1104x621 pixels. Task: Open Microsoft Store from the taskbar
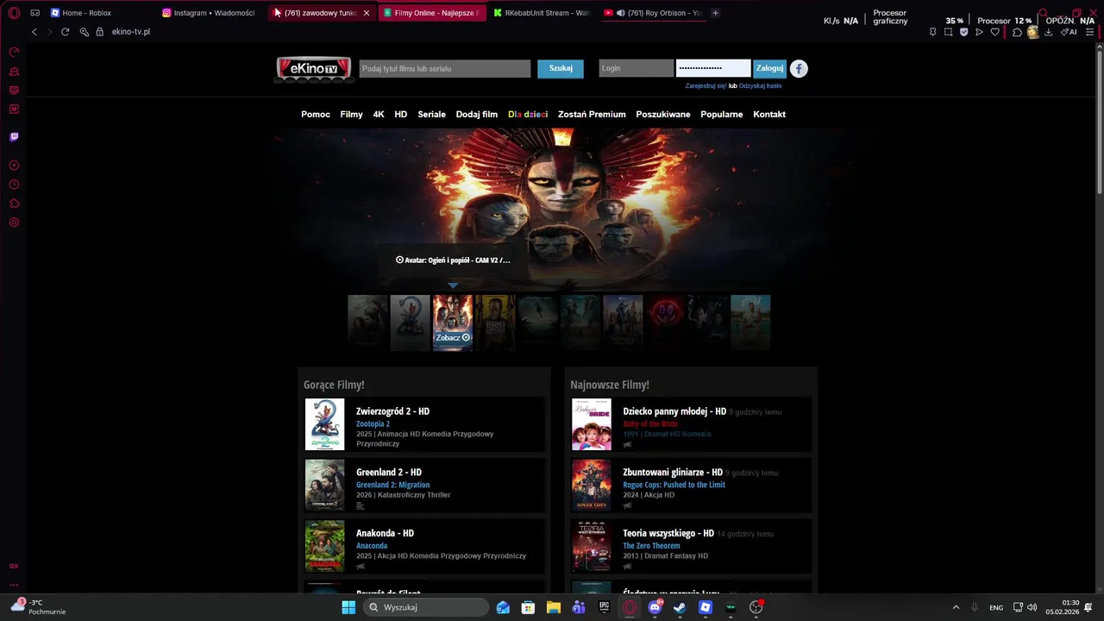[x=528, y=607]
